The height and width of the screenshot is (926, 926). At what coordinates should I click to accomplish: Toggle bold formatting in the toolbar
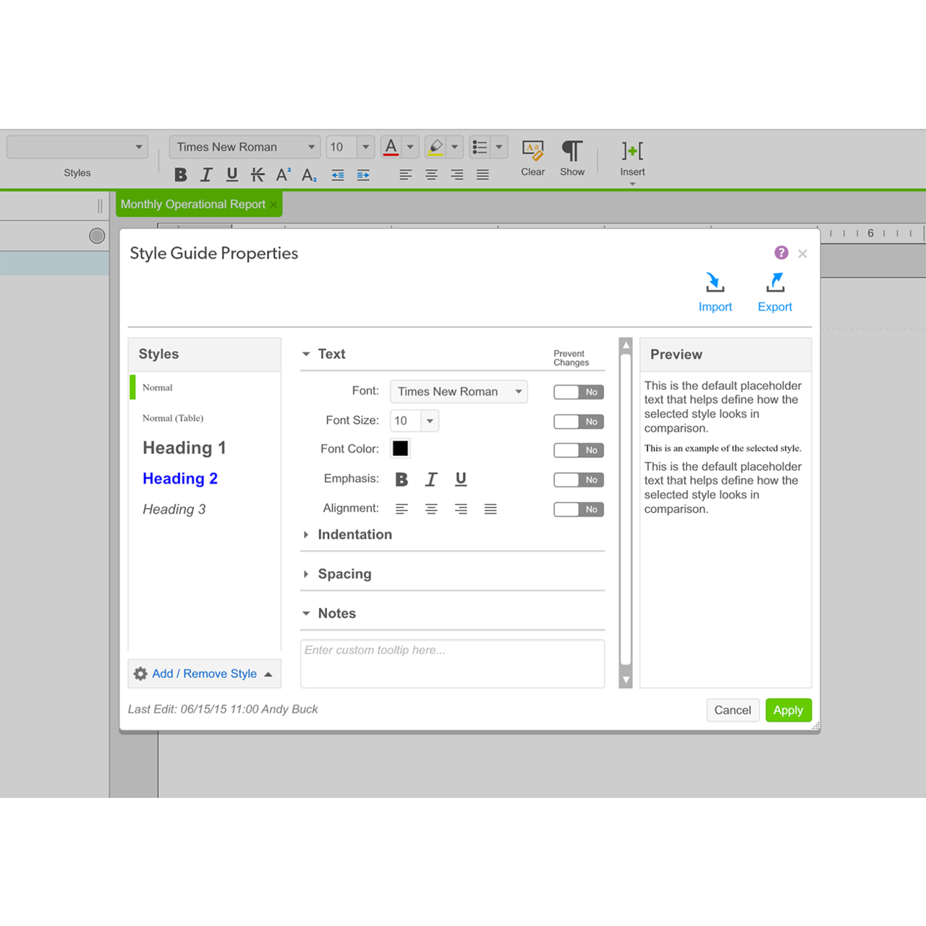coord(180,174)
